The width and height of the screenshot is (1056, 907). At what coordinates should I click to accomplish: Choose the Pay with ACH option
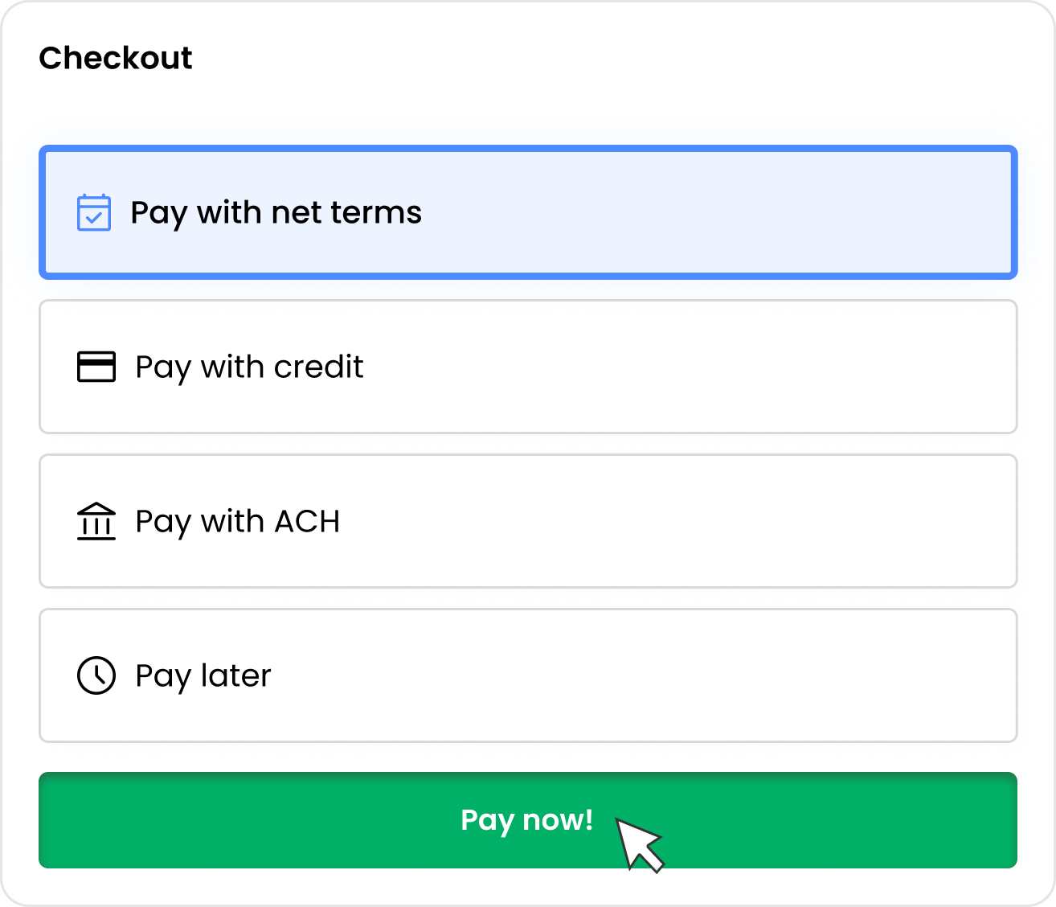coord(528,521)
